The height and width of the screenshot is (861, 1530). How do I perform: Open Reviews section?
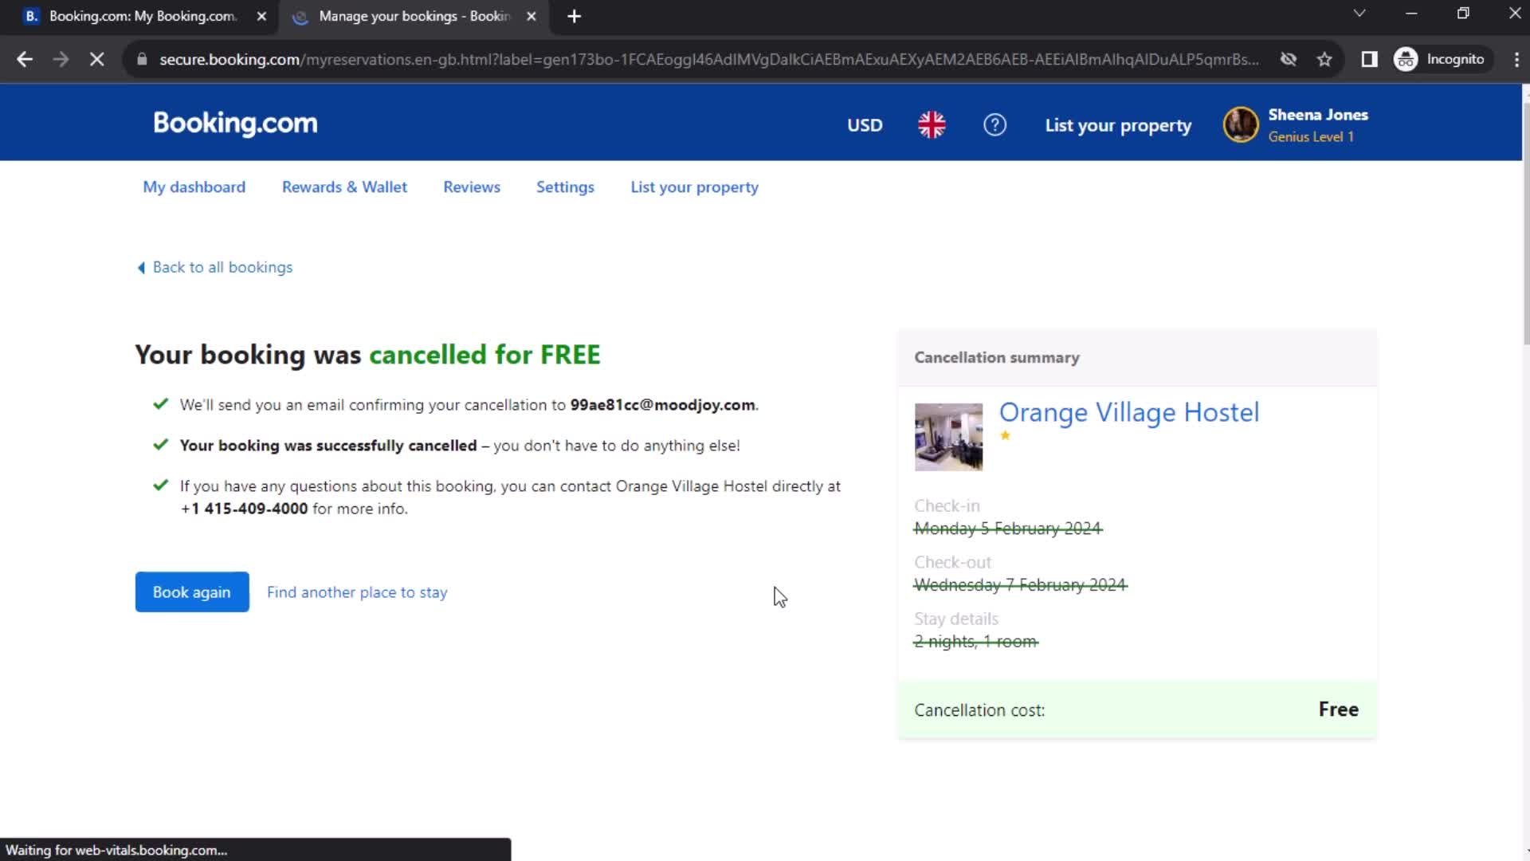[472, 187]
